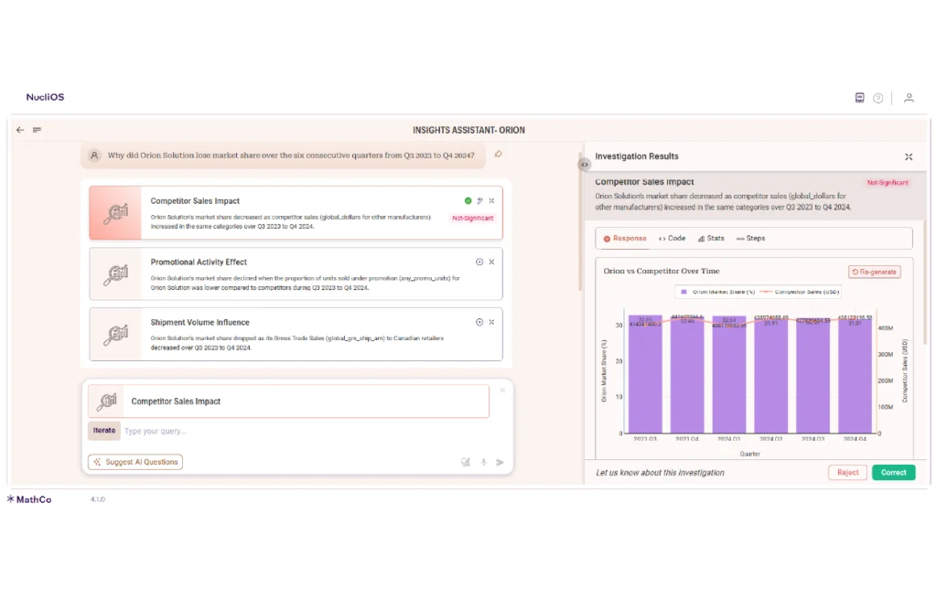Click the selected Competitor Sales Impact context chip
The width and height of the screenshot is (937, 589).
pos(288,402)
